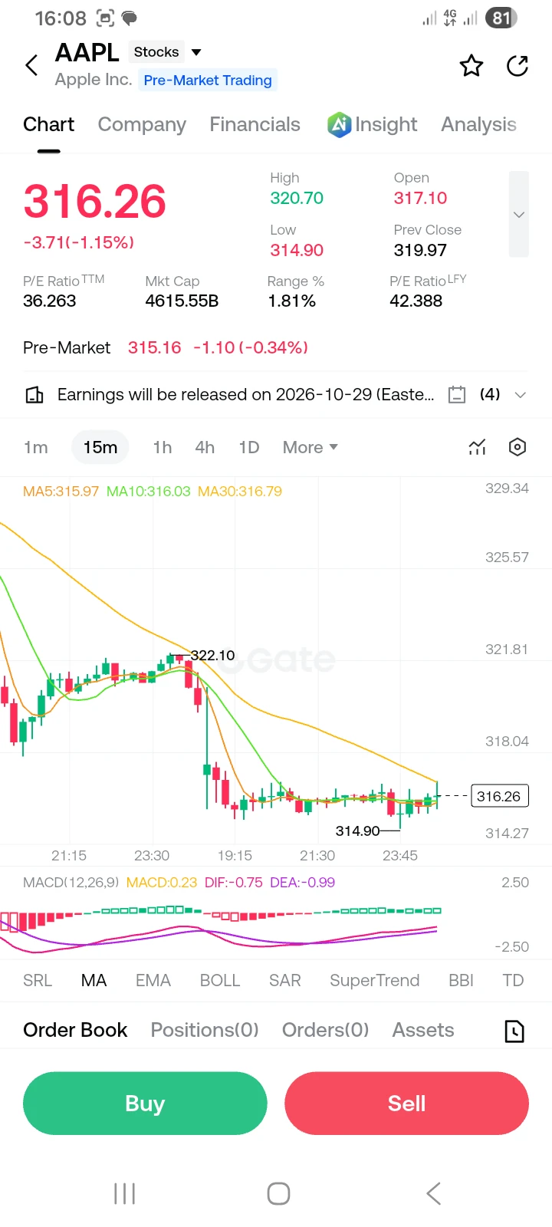Select the 1h timeframe
The height and width of the screenshot is (1227, 552).
163,447
